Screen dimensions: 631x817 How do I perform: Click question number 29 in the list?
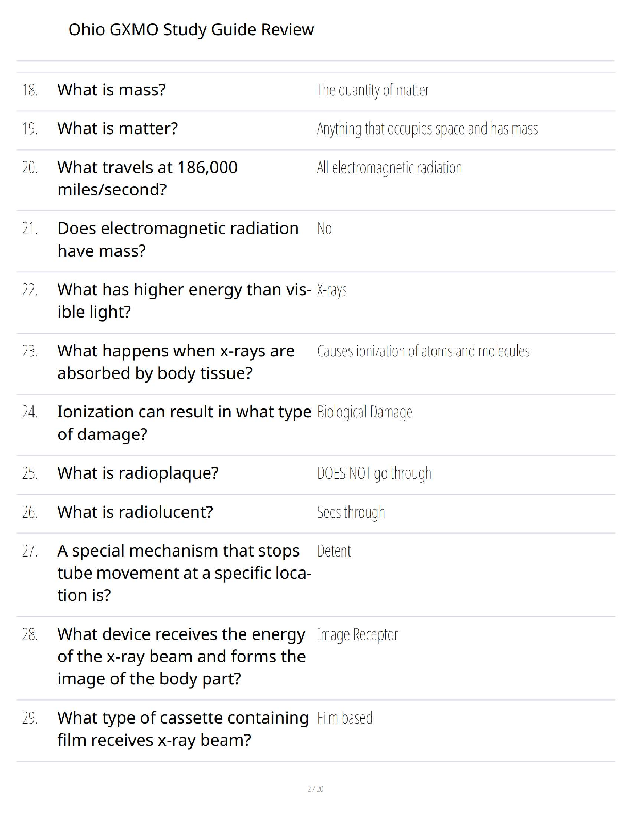[x=30, y=718]
